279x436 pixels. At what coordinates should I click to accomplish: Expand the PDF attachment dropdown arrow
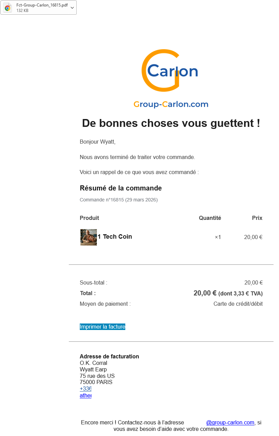point(72,8)
